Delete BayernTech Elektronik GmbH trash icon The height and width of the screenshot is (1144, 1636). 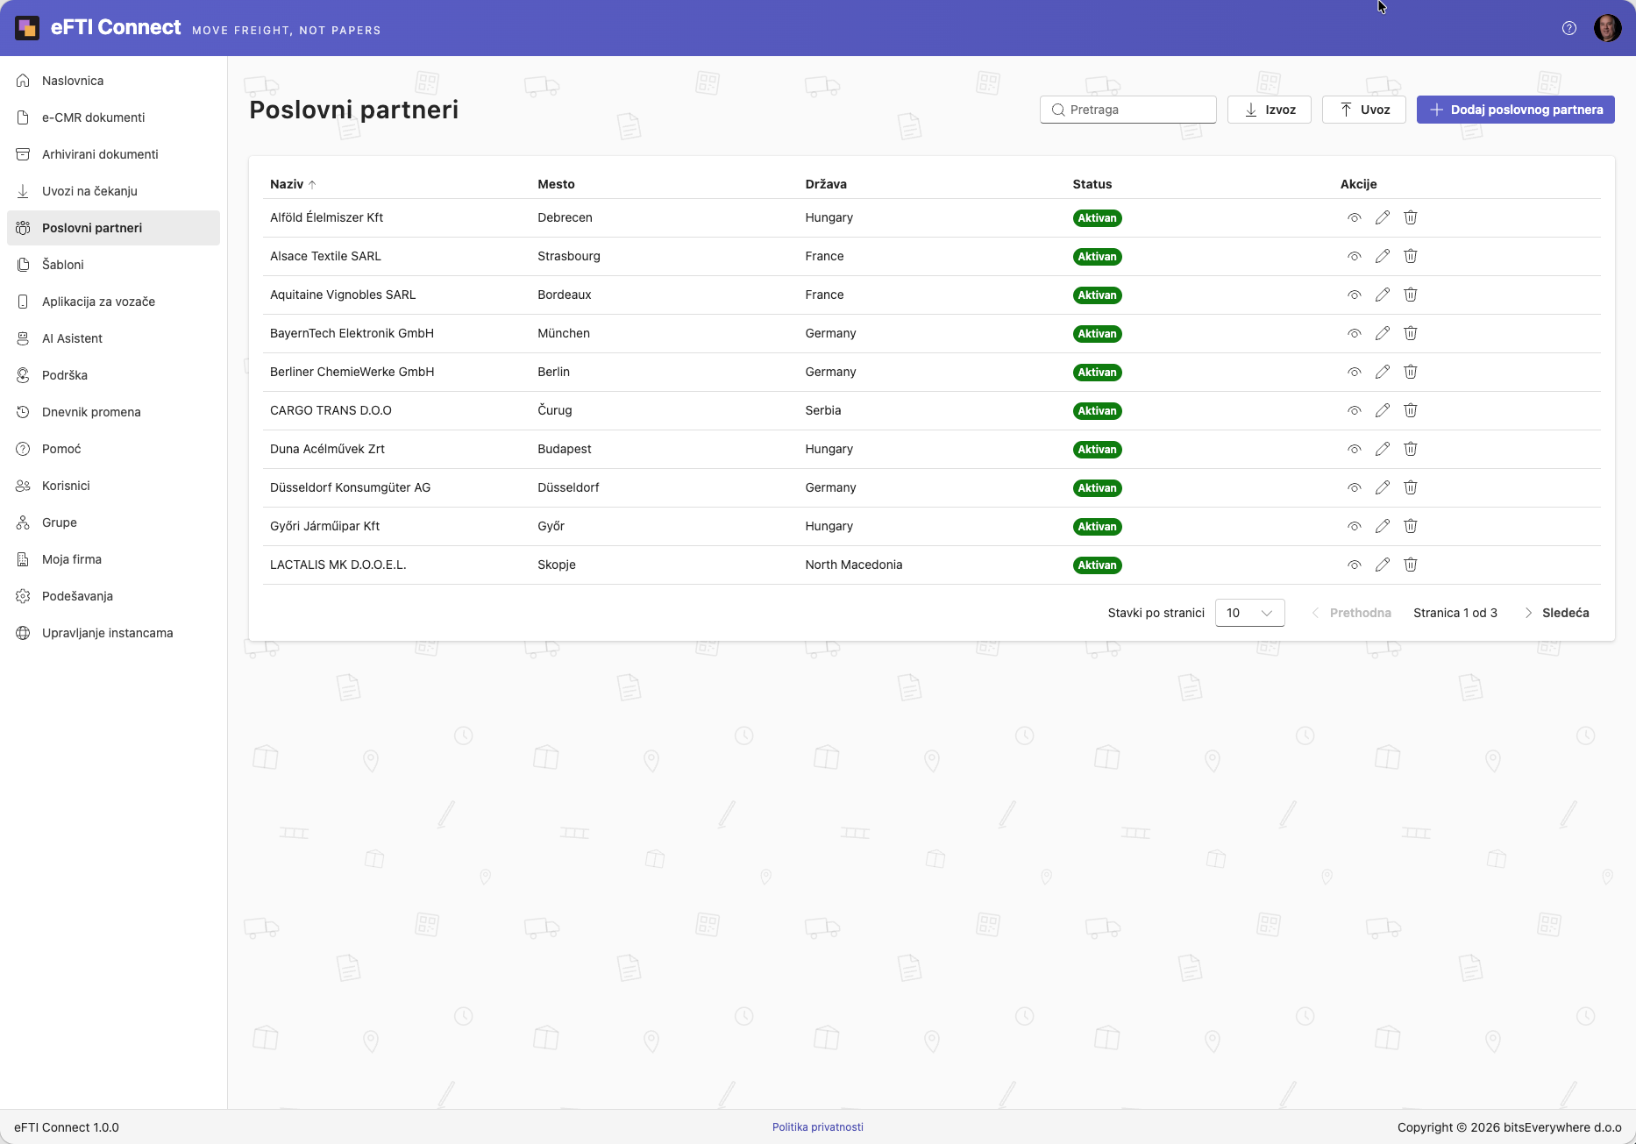(x=1411, y=333)
